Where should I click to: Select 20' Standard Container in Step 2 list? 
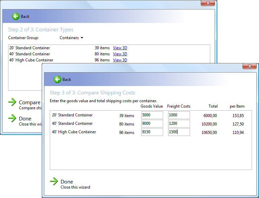click(x=30, y=48)
